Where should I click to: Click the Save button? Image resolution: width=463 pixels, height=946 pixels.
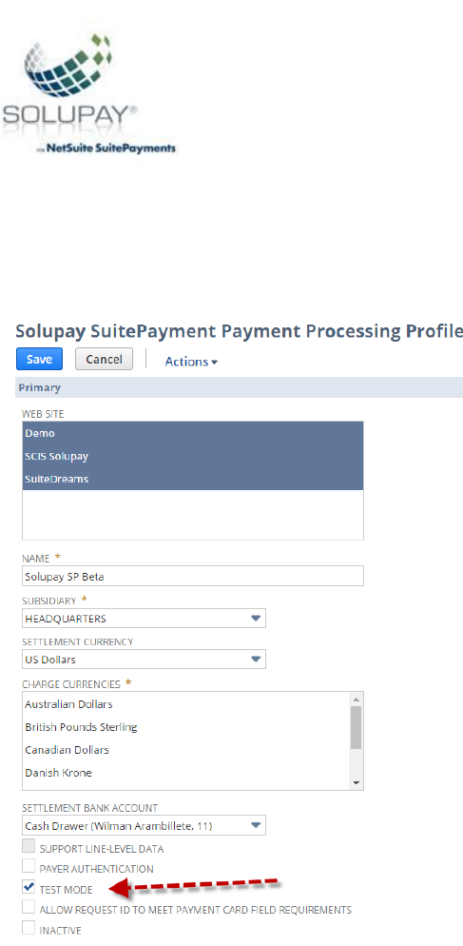[39, 359]
